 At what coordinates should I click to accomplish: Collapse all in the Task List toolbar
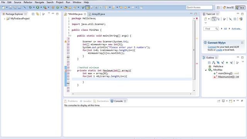[235, 19]
